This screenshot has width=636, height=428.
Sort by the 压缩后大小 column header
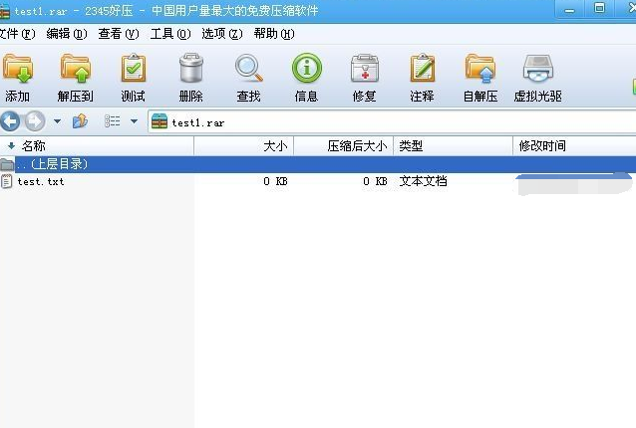(343, 145)
